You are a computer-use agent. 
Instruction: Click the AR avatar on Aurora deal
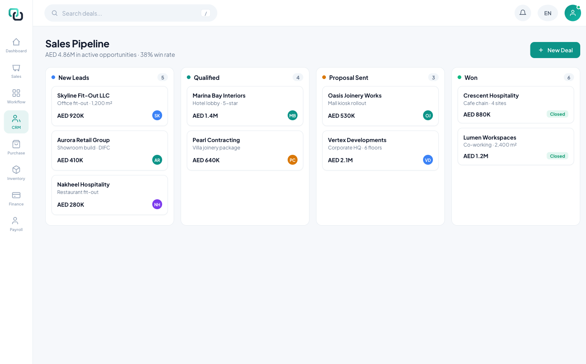coord(157,160)
